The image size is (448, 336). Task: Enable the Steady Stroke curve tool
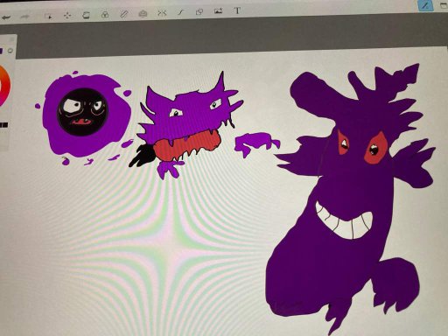pos(181,12)
